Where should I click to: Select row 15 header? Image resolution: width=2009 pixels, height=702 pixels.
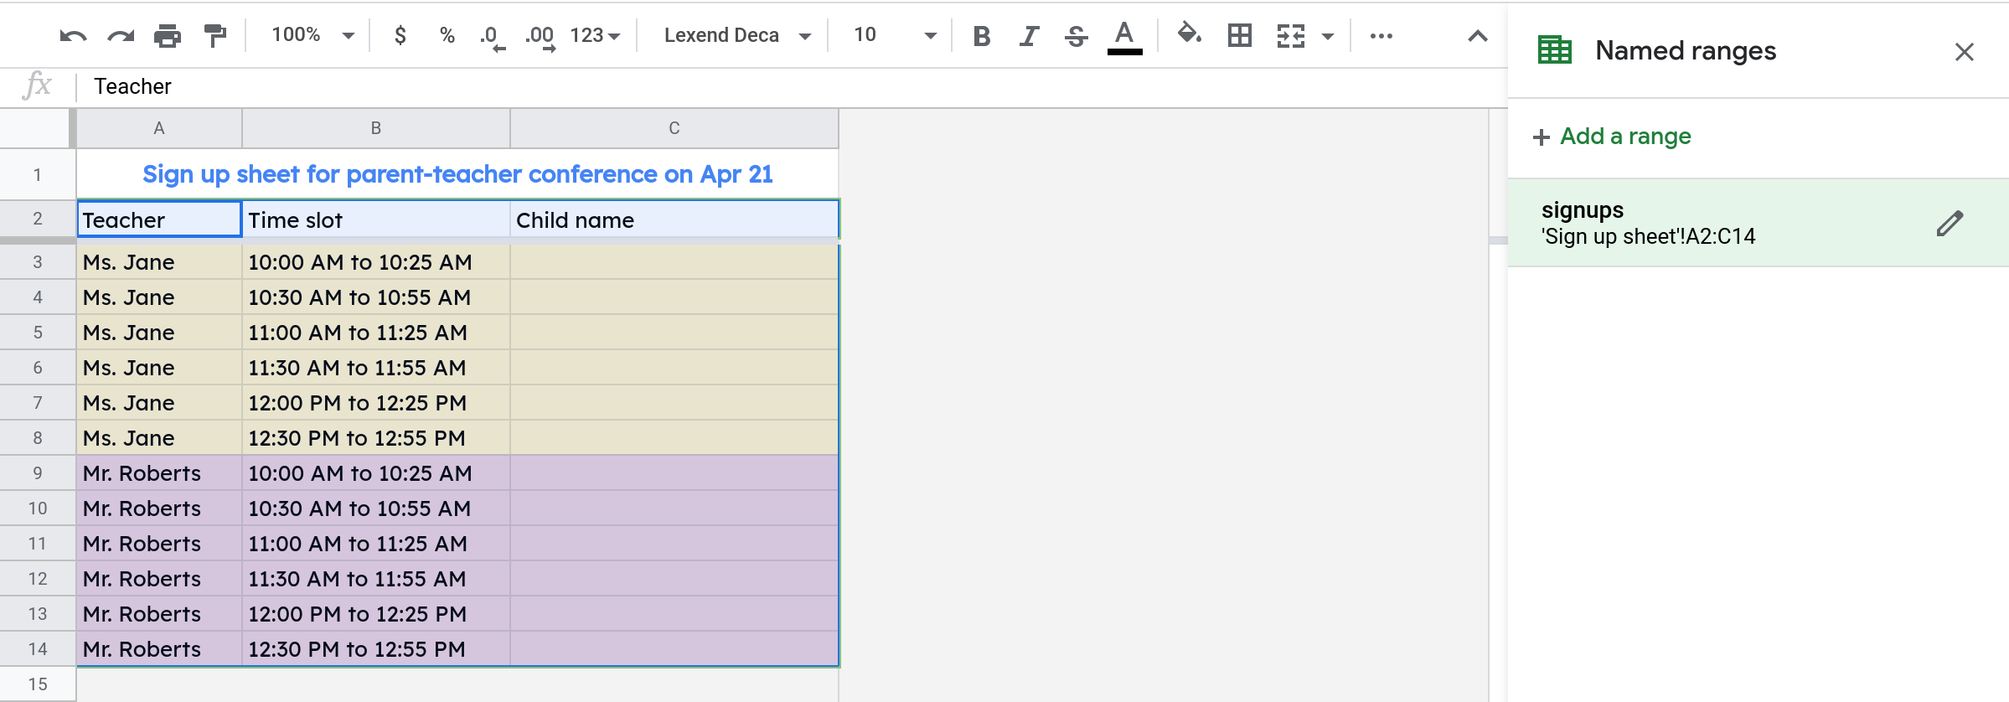(37, 684)
